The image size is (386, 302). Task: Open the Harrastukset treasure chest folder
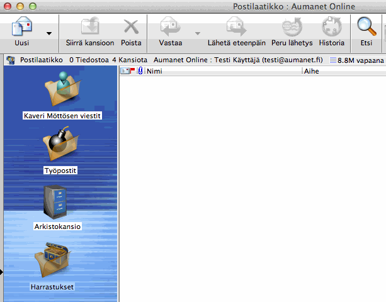52,263
